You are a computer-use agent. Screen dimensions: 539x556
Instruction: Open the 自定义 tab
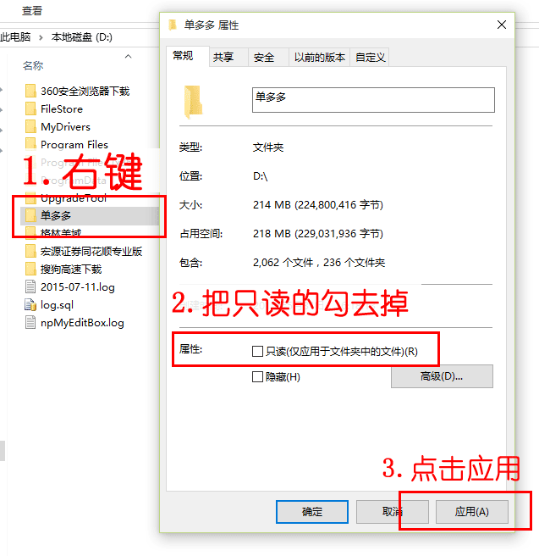(x=370, y=57)
